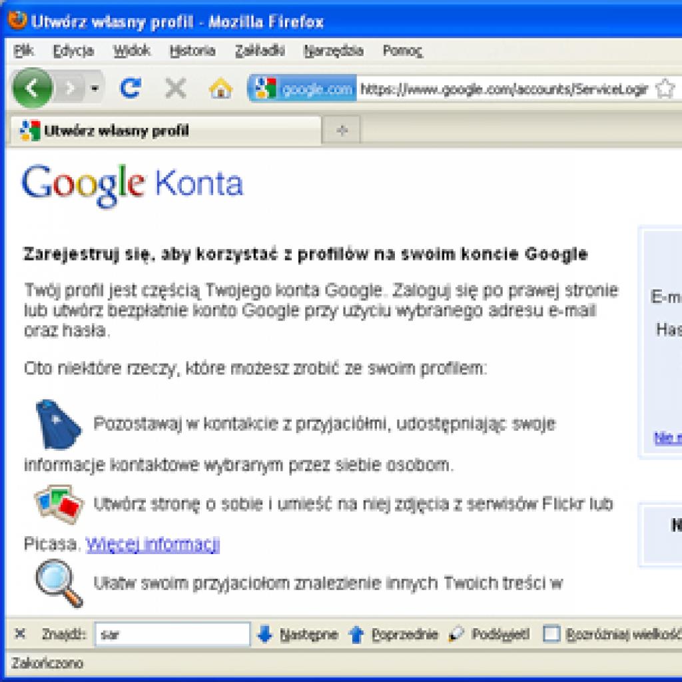Open the Pomoc menu
The image size is (682, 682).
(x=402, y=51)
